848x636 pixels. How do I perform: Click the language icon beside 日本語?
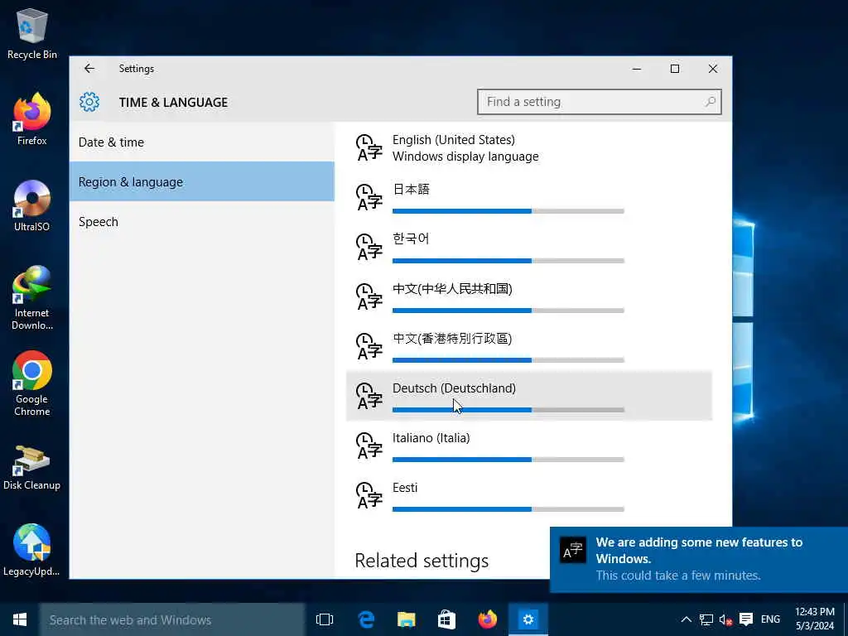(369, 197)
